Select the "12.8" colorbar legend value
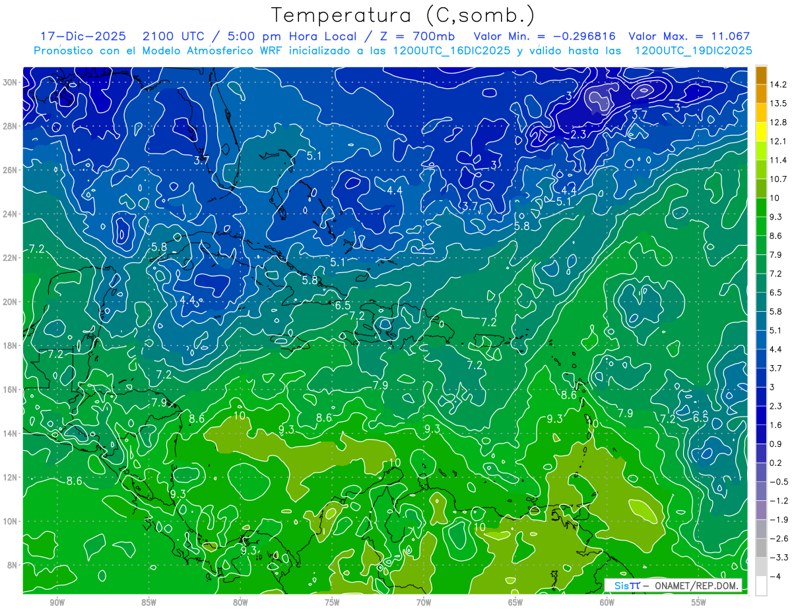792x611 pixels. [779, 122]
